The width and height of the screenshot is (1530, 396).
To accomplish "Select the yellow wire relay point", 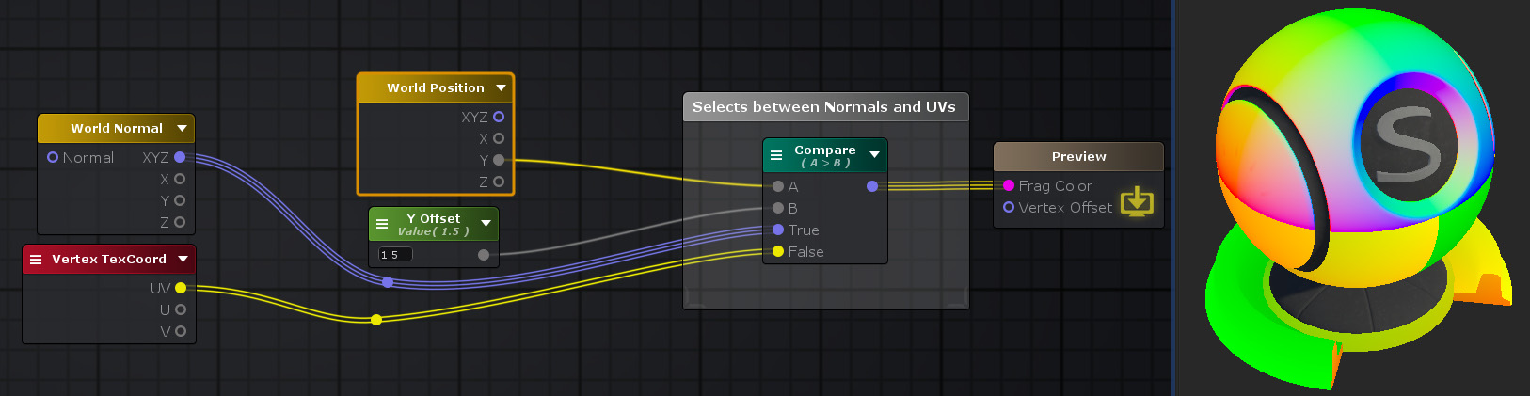I will pyautogui.click(x=376, y=320).
